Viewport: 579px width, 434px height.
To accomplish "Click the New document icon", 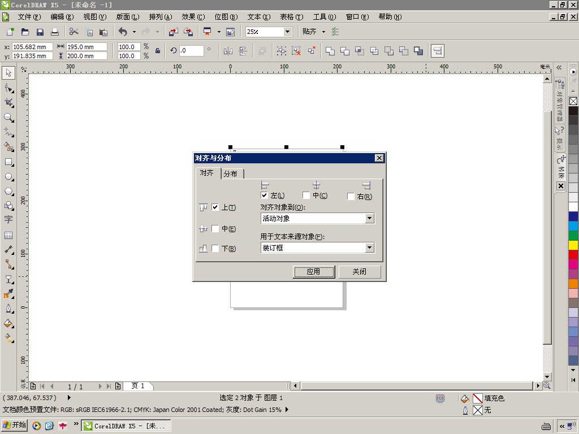I will coord(10,32).
